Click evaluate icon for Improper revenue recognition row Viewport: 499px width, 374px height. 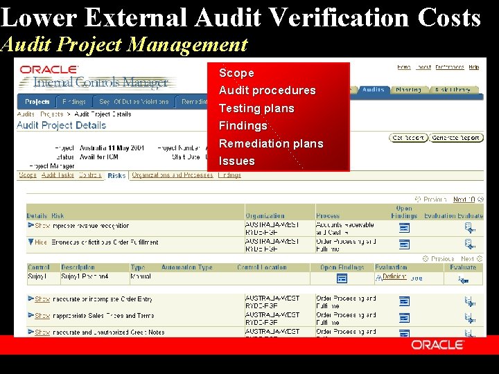[x=470, y=228]
